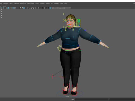The width and height of the screenshot is (135, 101).
Task: Open the Deform menu
Action: (48, 4)
